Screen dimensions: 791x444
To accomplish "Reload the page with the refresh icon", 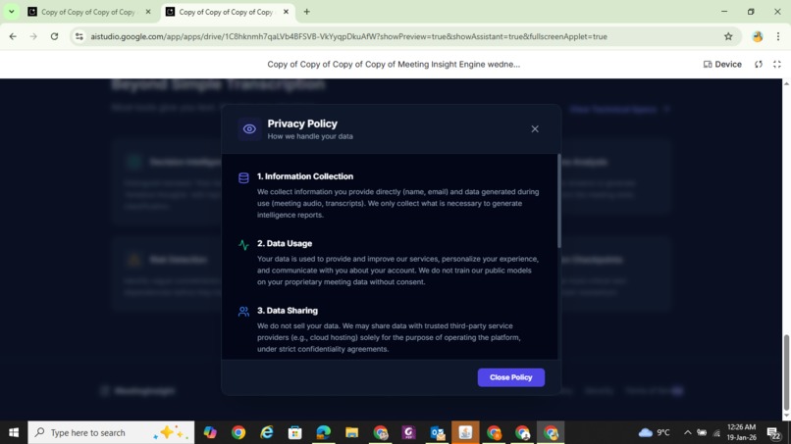I will [54, 36].
